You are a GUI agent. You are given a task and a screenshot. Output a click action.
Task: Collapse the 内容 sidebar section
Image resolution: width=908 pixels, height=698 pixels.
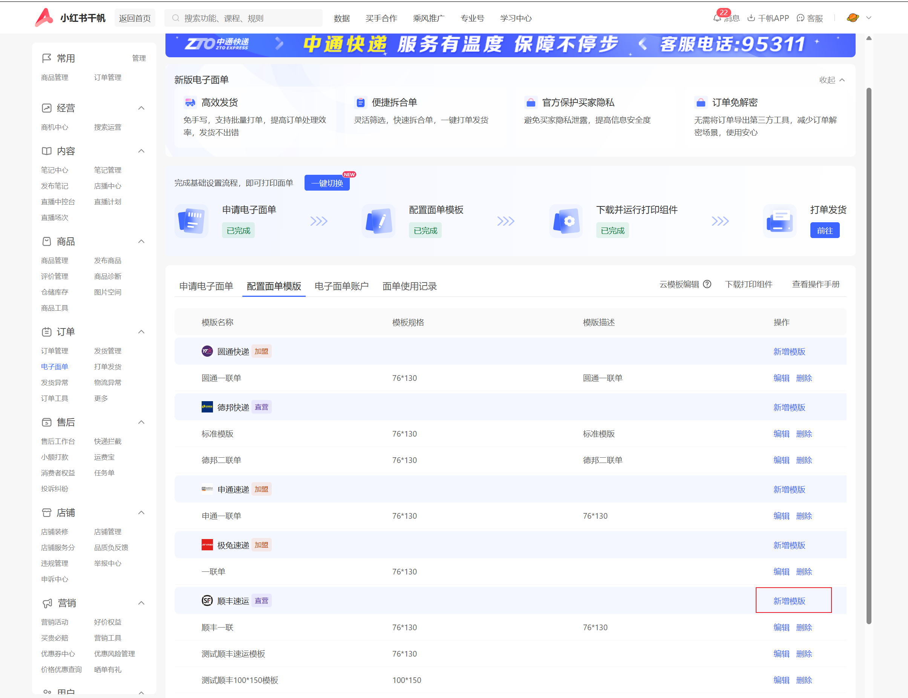click(x=141, y=151)
